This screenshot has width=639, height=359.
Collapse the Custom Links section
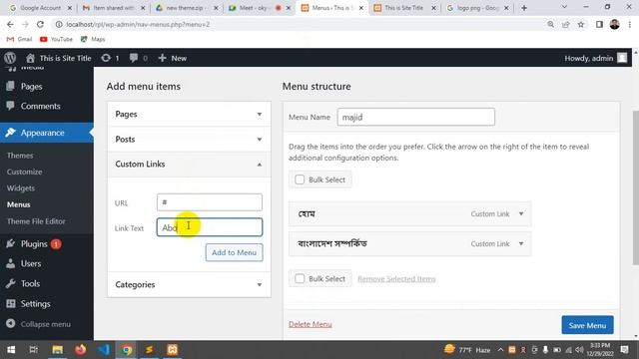tap(189, 164)
